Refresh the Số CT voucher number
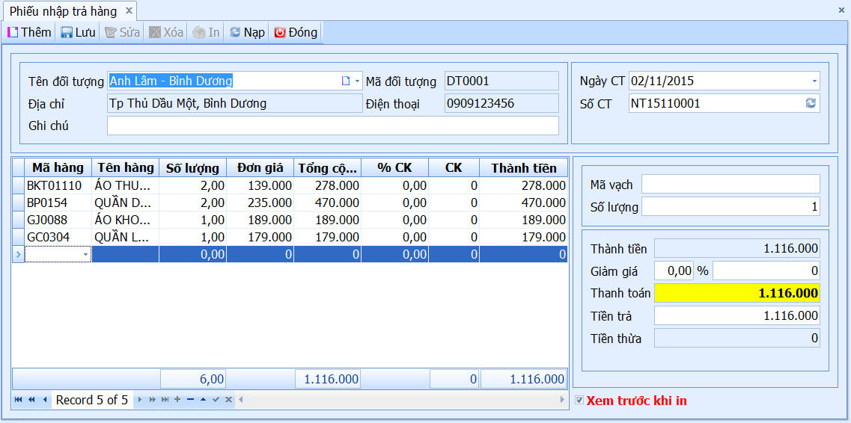 (811, 103)
